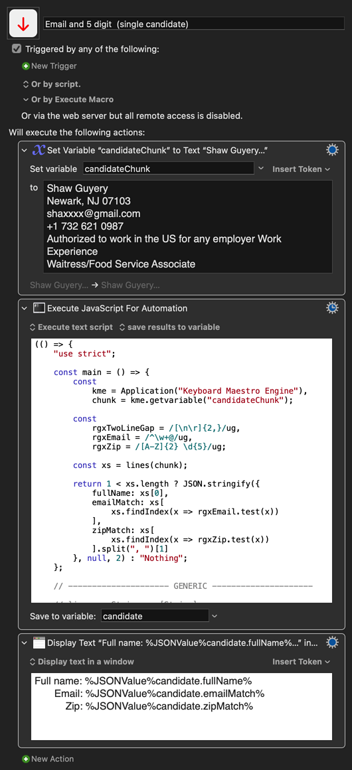This screenshot has height=770, width=352.
Task: Click into the text area starting 'Shaw Guyery'
Action: coord(188,226)
